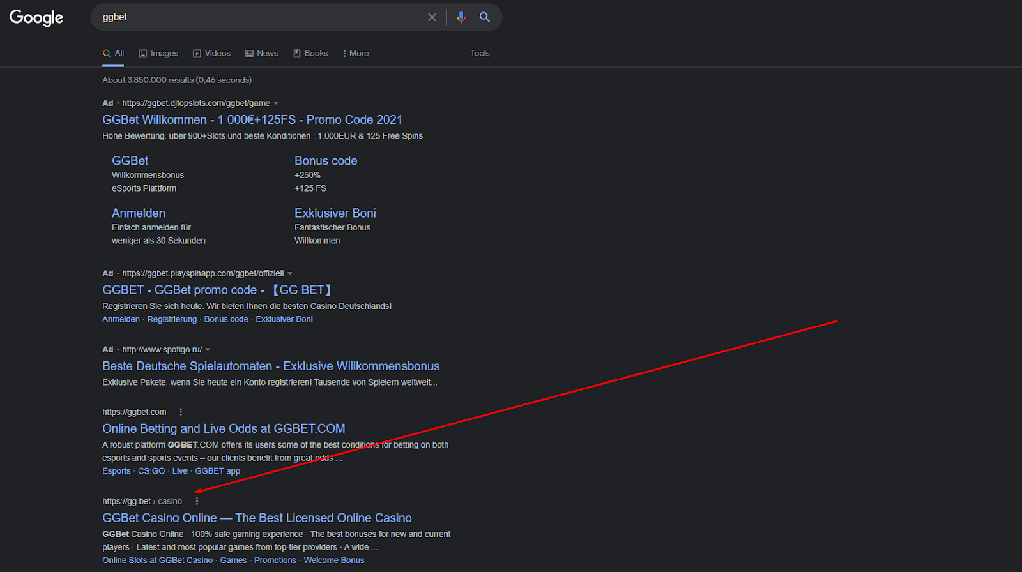The image size is (1022, 572).
Task: Click the ggbet.playspinapp.com ad URL text
Action: pos(203,274)
